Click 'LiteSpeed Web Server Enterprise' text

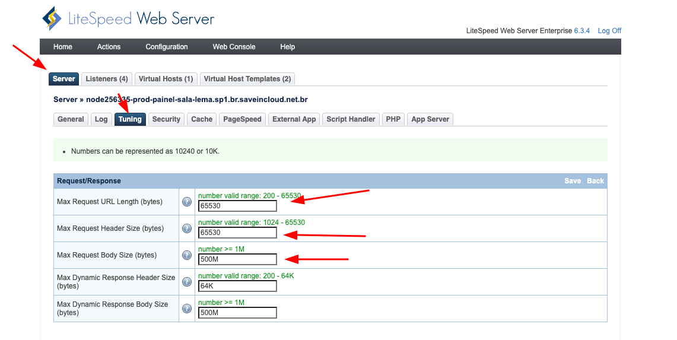pyautogui.click(x=519, y=31)
